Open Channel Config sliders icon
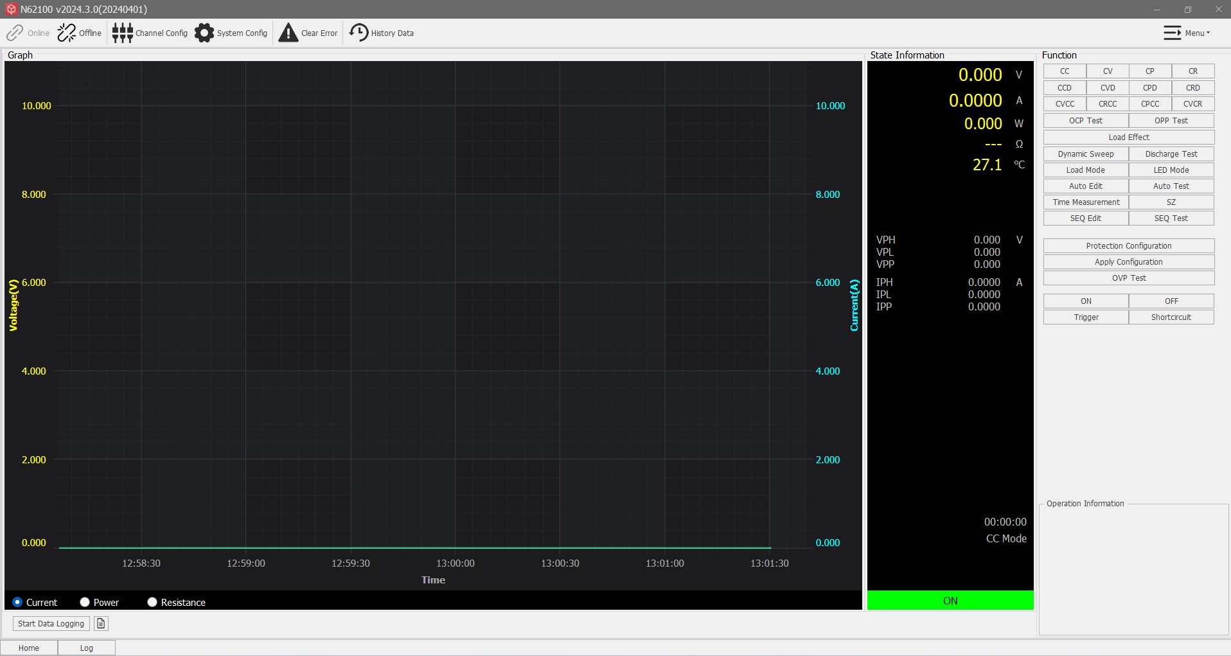Viewport: 1231px width, 656px height. [122, 33]
